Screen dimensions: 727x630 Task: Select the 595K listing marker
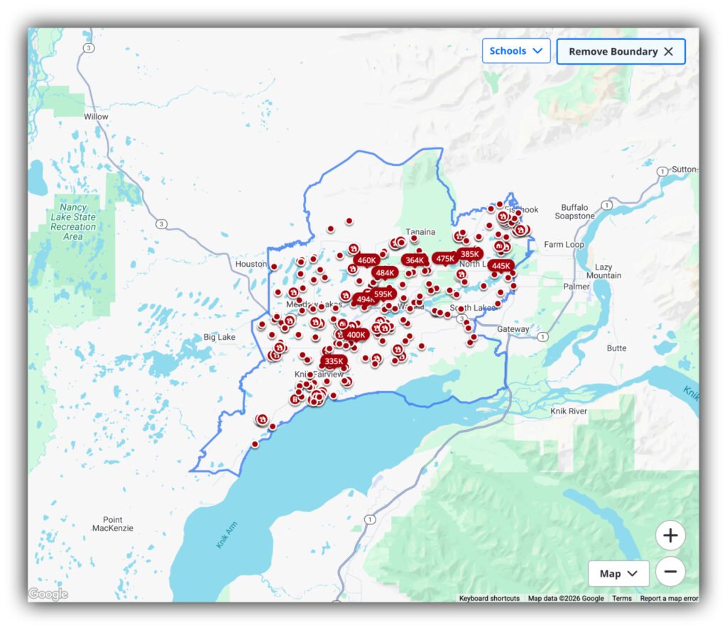(x=383, y=294)
